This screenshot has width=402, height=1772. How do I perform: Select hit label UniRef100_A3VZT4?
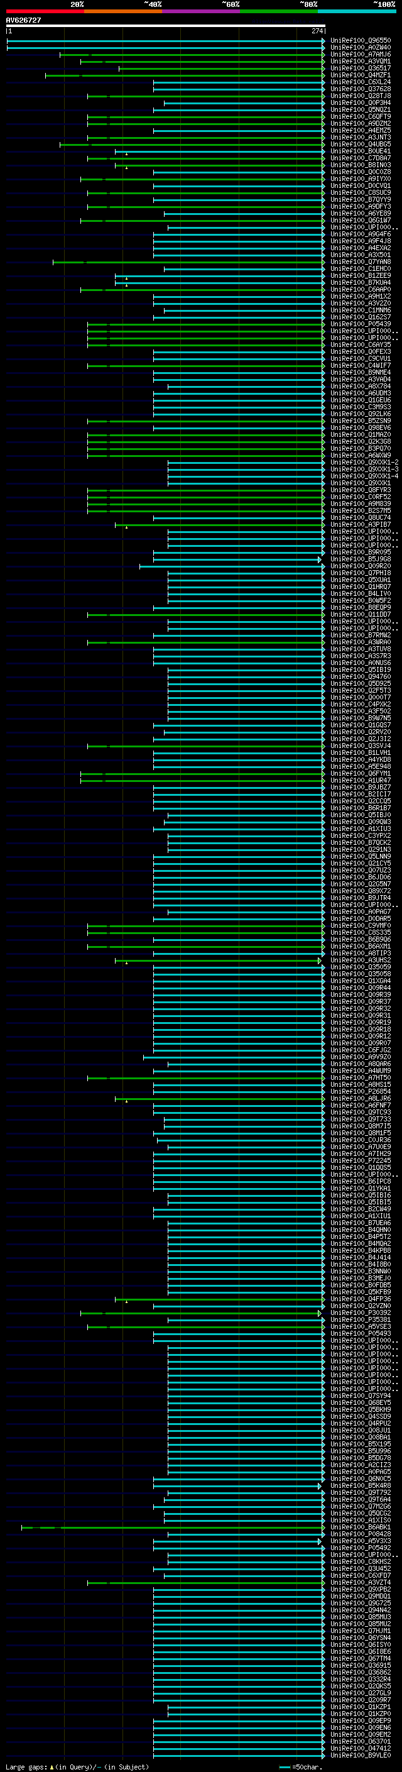360,1583
